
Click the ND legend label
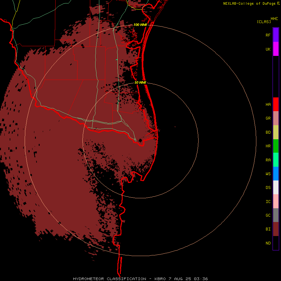[x=268, y=243]
